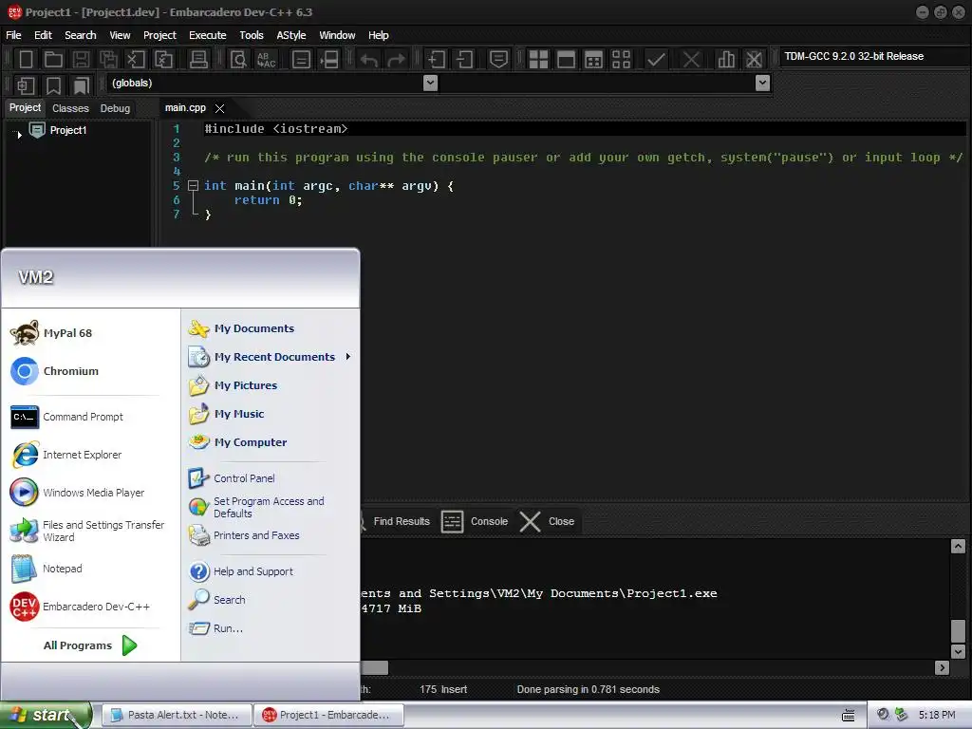Screen dimensions: 972x729
Task: Expand the All Programs list
Action: (90, 645)
